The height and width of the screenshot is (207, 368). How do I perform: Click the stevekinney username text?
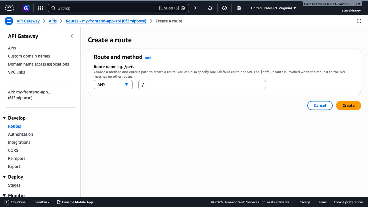(351, 10)
